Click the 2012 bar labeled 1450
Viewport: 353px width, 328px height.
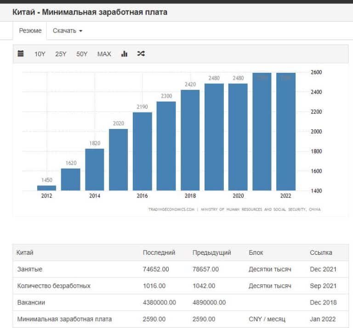pyautogui.click(x=46, y=188)
